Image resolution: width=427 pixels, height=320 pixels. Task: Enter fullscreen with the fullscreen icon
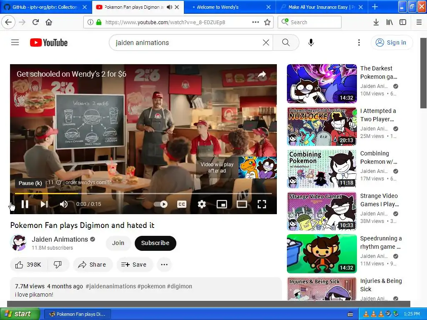coord(262,204)
